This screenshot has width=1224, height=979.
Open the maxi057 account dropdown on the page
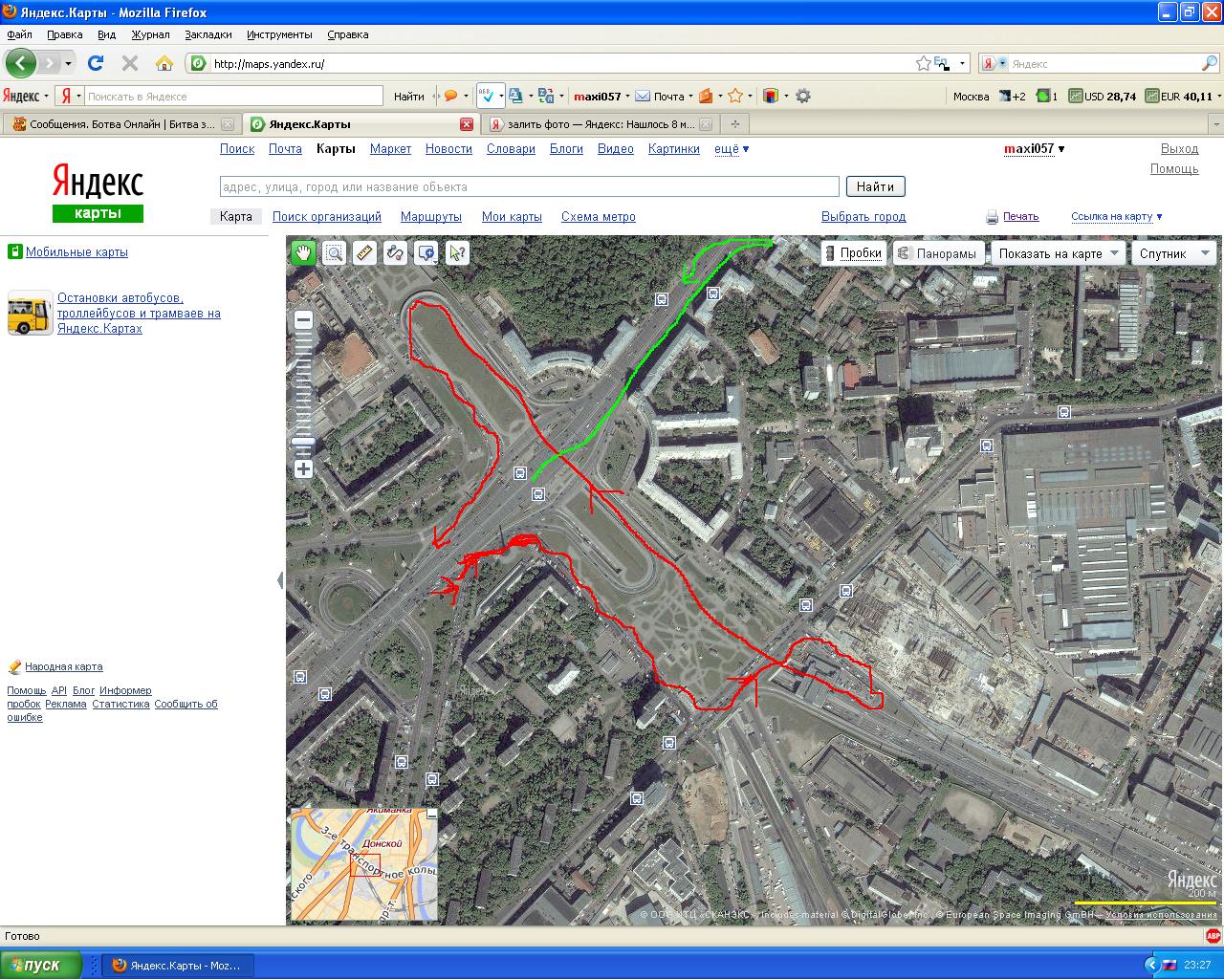[x=1034, y=149]
